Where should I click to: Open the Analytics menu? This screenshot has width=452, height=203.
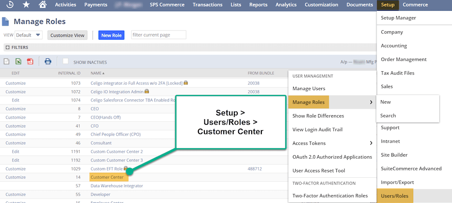(286, 5)
